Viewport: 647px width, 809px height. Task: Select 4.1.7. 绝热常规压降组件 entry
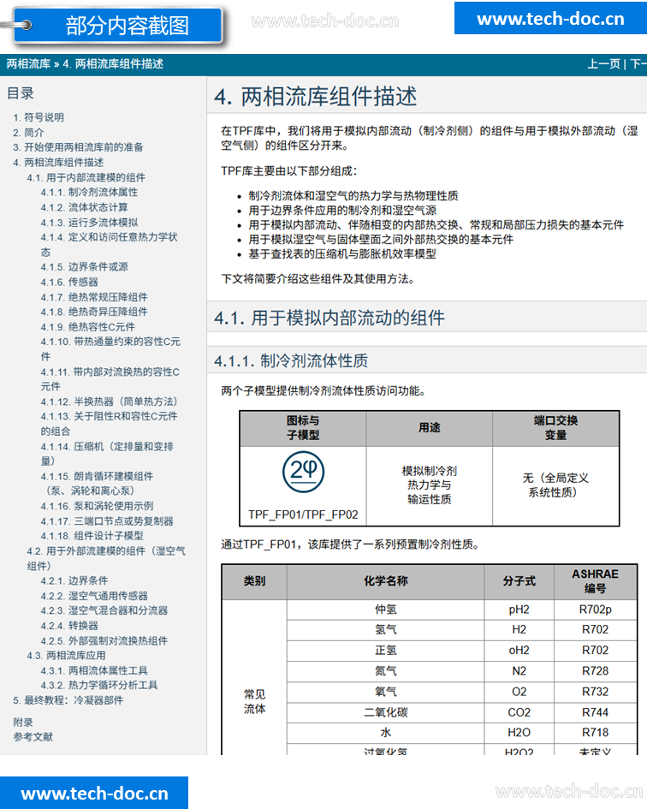[94, 297]
